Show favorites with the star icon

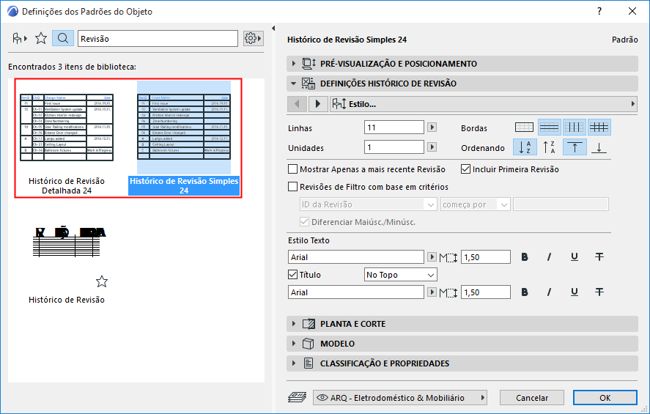coord(41,39)
